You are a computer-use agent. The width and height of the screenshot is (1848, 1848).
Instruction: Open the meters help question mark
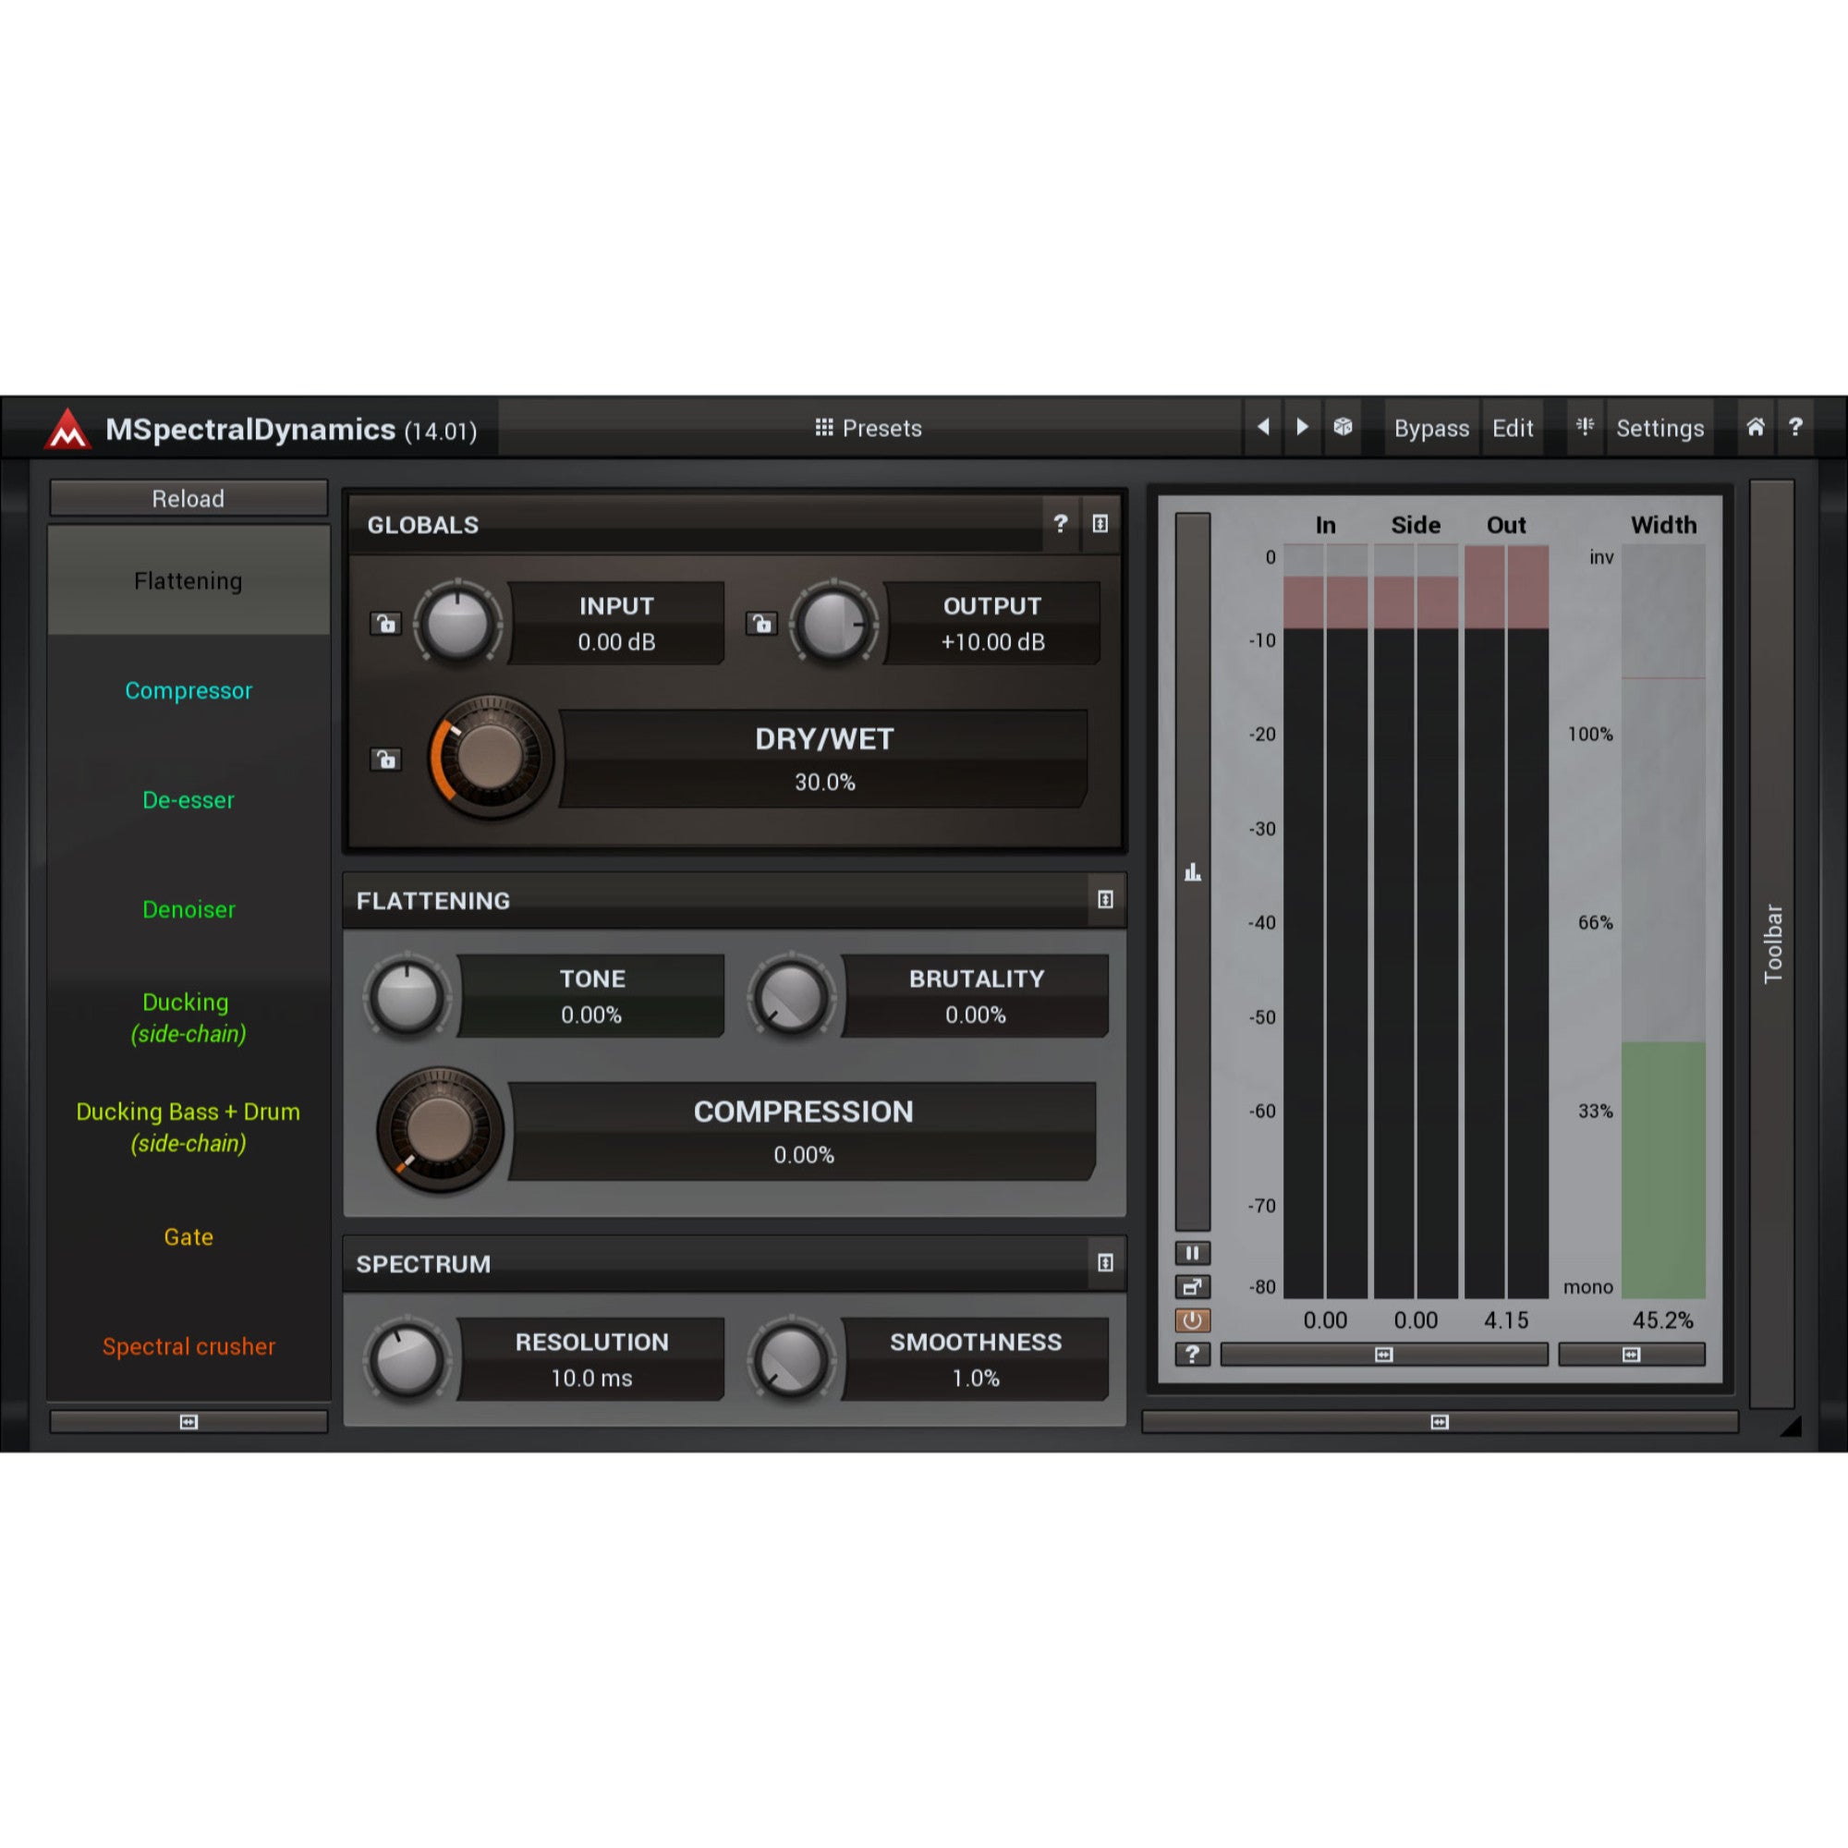pos(1192,1354)
